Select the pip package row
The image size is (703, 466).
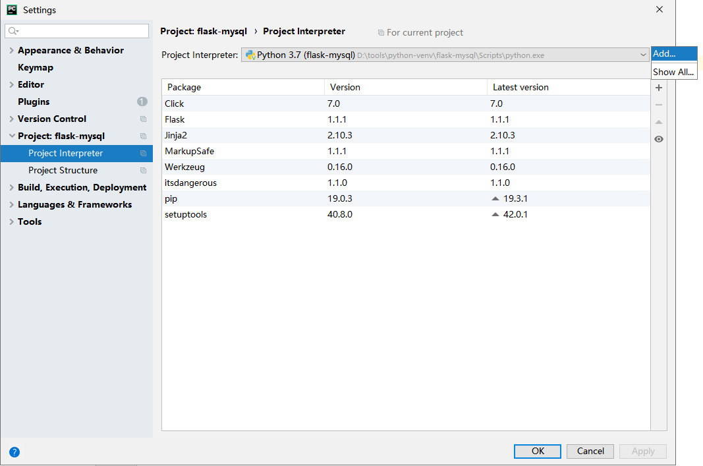coord(406,198)
